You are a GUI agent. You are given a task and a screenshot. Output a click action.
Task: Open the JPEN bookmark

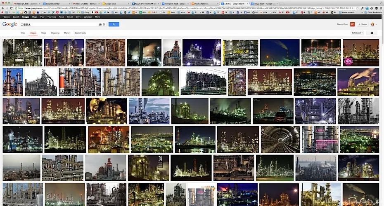tap(264, 12)
